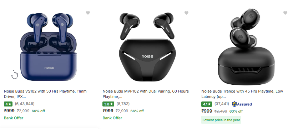Click Bank Offer under Noise Buds MVP102
Screen dimensions: 298x129
tap(112, 118)
